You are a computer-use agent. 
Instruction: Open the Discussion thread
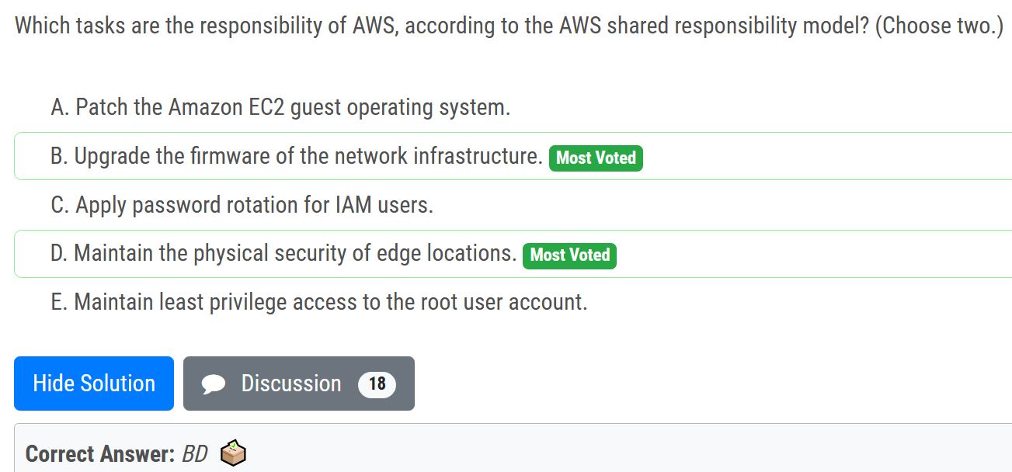(299, 383)
